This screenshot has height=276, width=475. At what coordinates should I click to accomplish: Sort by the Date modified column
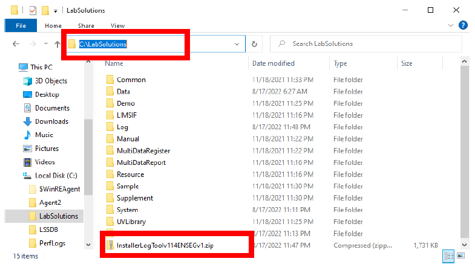[274, 63]
